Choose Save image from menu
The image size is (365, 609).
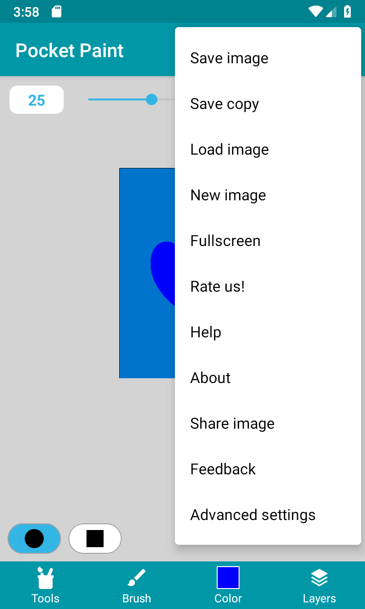[x=268, y=58]
